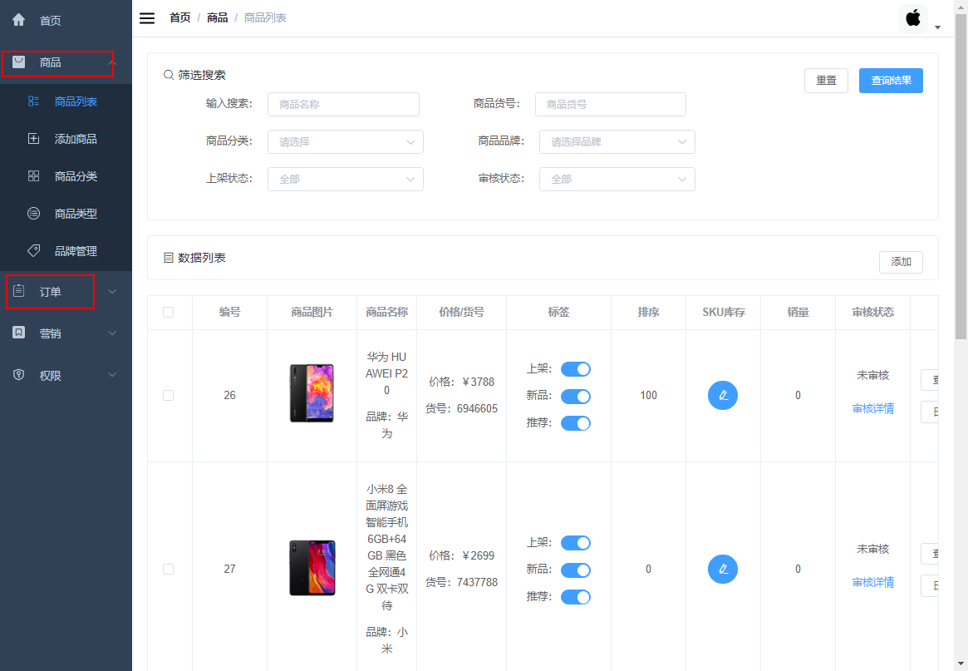This screenshot has height=671, width=968.
Task: Toggle 新品 switch for product 27
Action: tap(575, 570)
